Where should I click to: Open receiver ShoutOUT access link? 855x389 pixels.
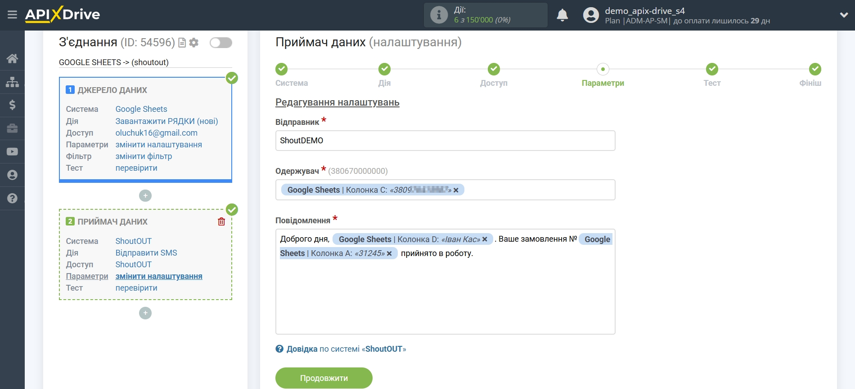133,265
